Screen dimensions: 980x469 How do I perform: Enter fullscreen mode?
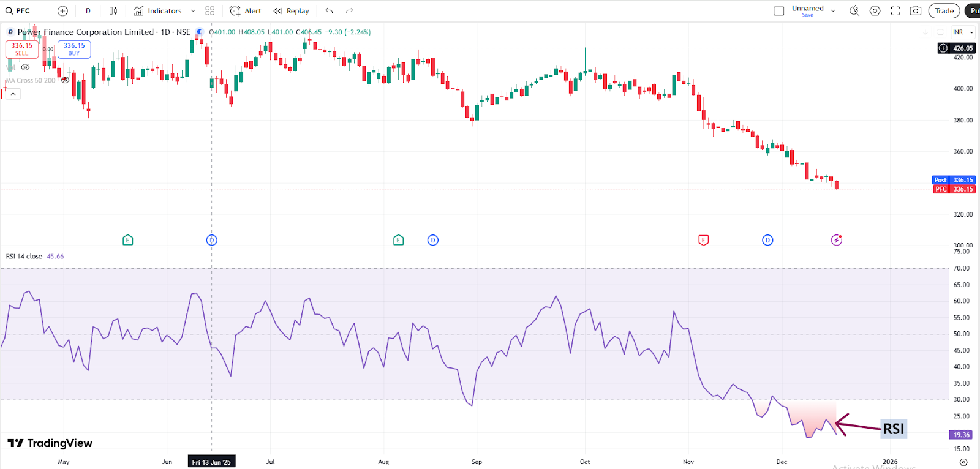pyautogui.click(x=895, y=11)
